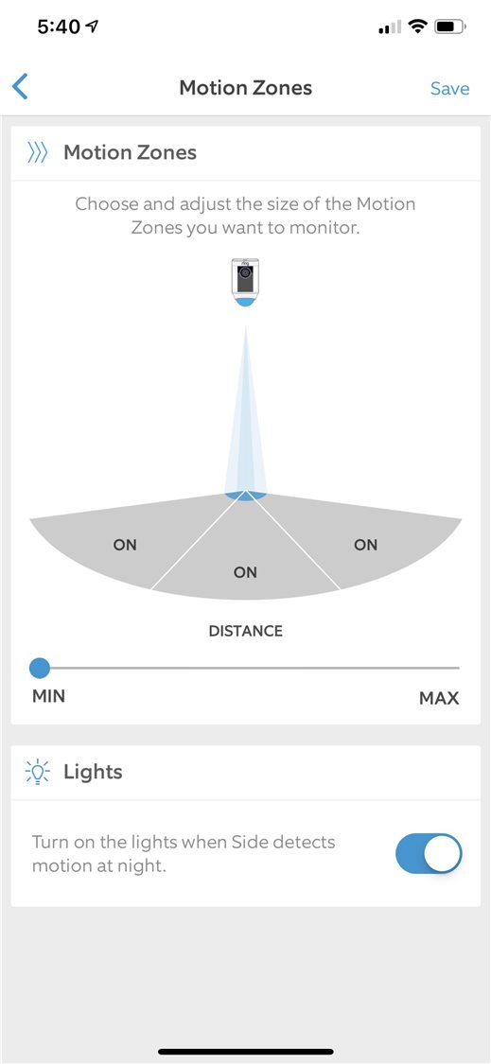Image resolution: width=491 pixels, height=1064 pixels.
Task: Tap the location arrow beside the time
Action: pos(92,27)
